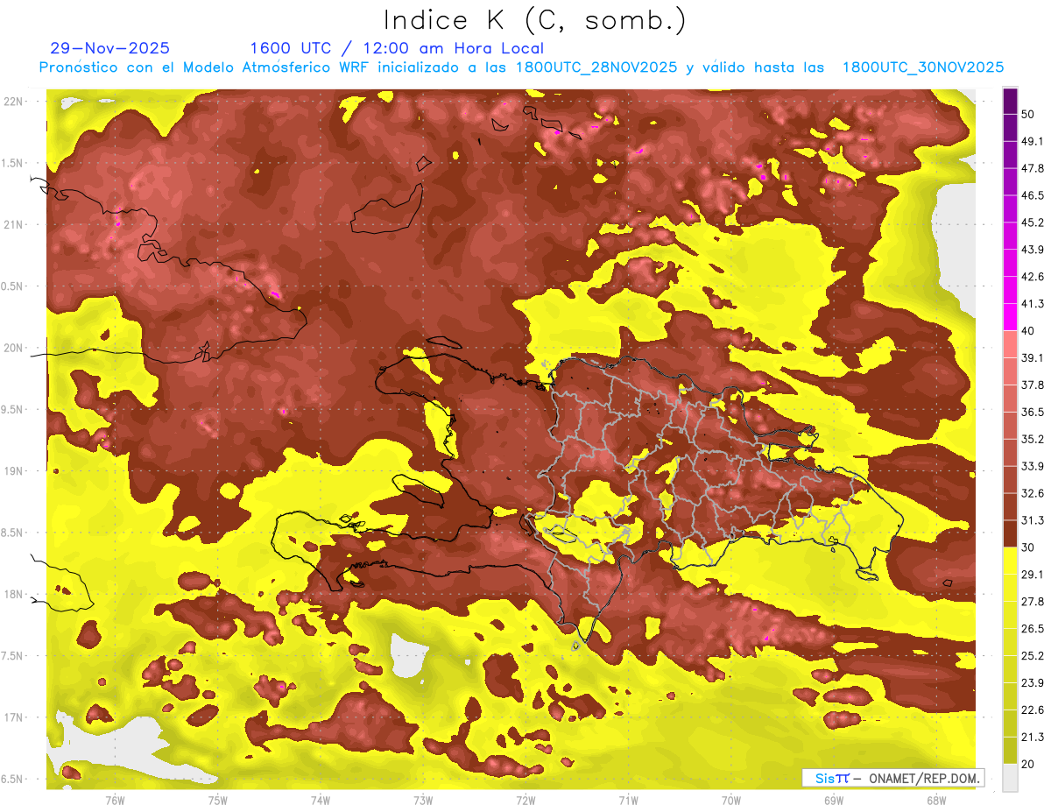Click the 'Indice K (C, somb.)' title
Image resolution: width=1051 pixels, height=812 pixels.
(x=534, y=20)
